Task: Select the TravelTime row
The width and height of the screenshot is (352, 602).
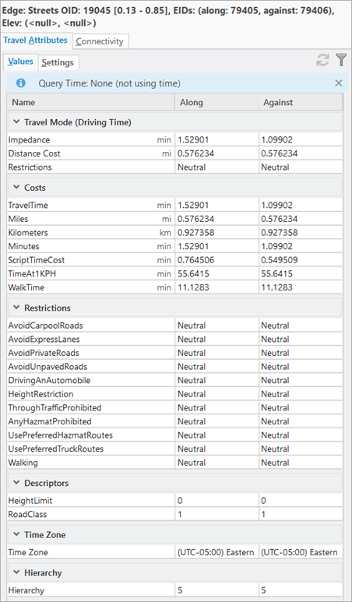Action: click(174, 205)
